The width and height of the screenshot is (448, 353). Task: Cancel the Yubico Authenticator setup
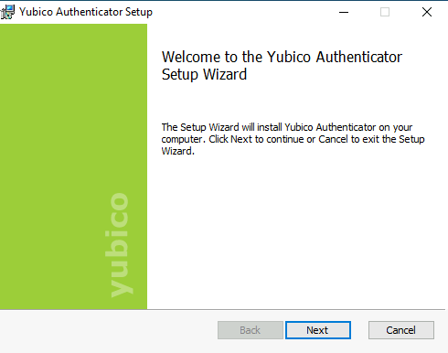(x=401, y=330)
